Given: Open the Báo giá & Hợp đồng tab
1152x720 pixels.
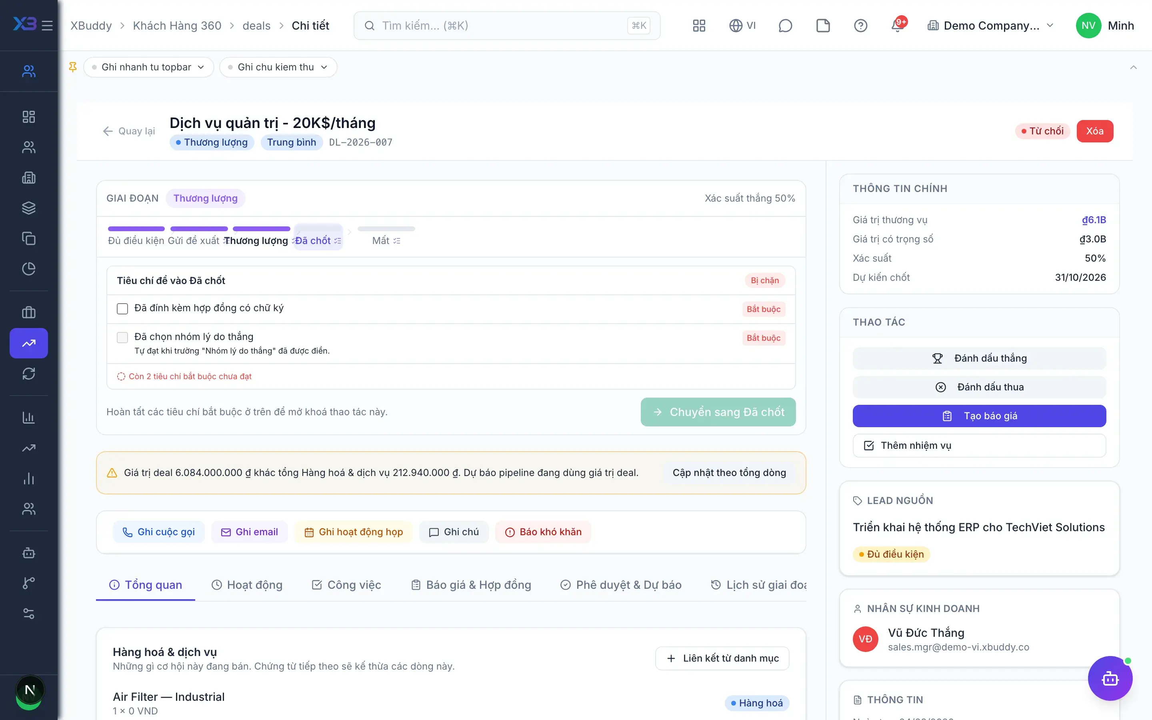Looking at the screenshot, I should (471, 585).
